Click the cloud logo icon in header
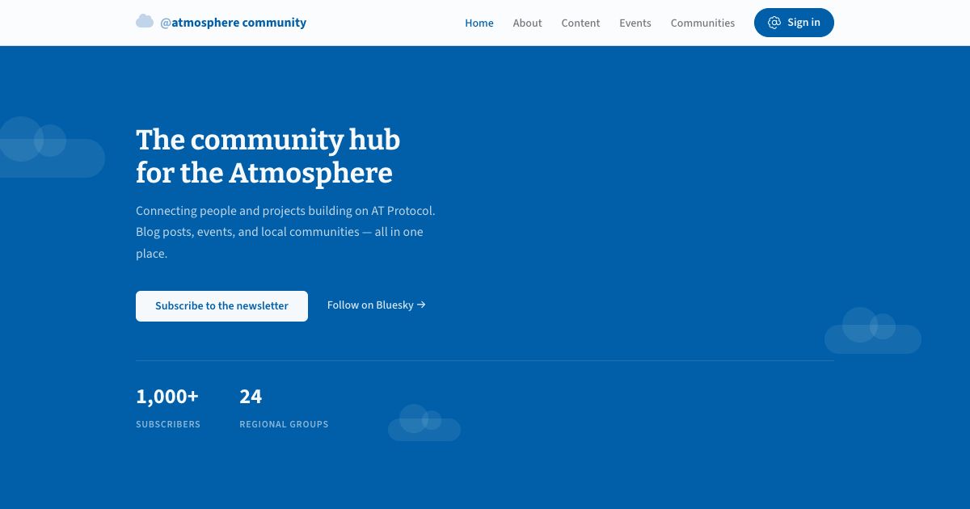Viewport: 970px width, 509px height. (x=145, y=22)
